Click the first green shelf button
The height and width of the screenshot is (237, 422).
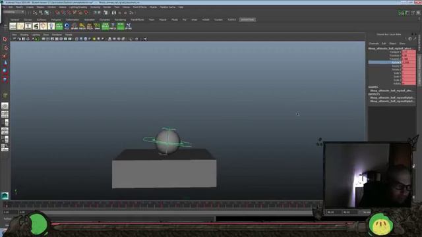tap(59, 26)
